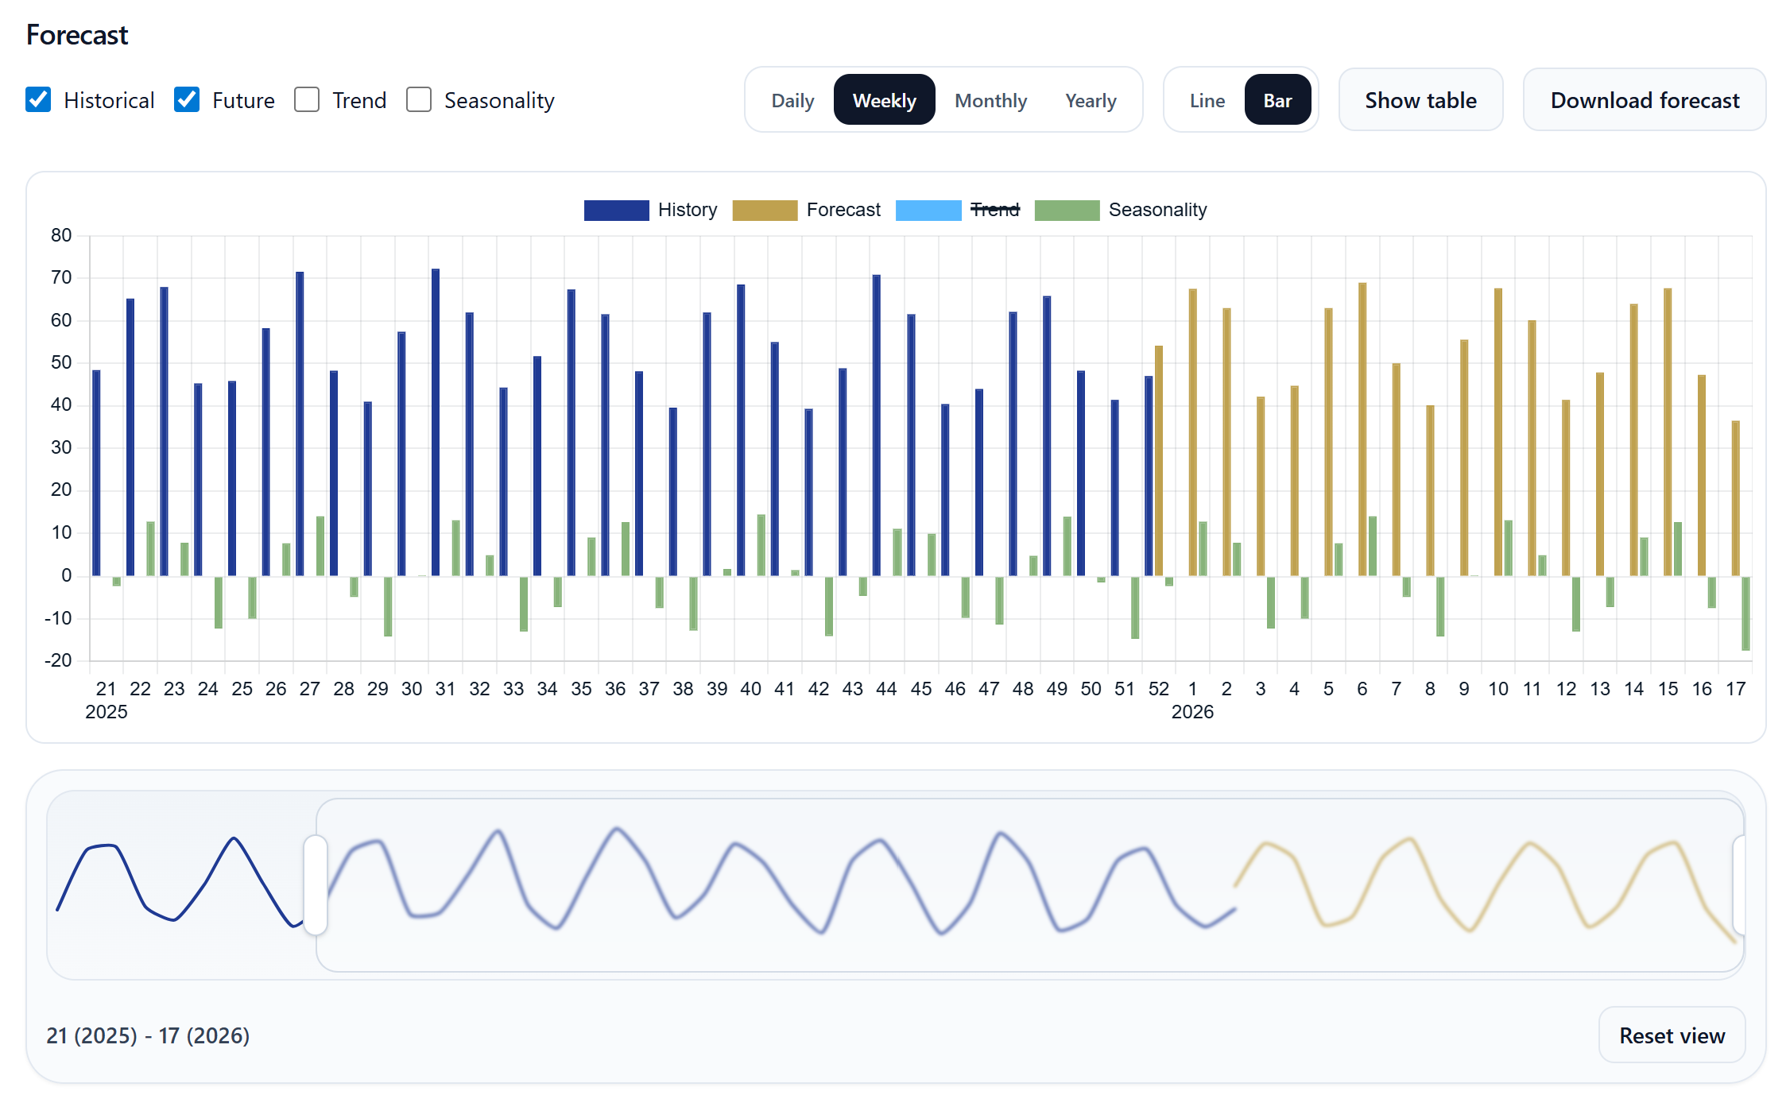This screenshot has width=1790, height=1095.
Task: Download the forecast file
Action: [1644, 100]
